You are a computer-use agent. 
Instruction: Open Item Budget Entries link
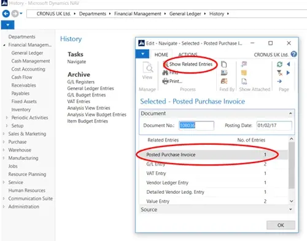click(x=87, y=121)
